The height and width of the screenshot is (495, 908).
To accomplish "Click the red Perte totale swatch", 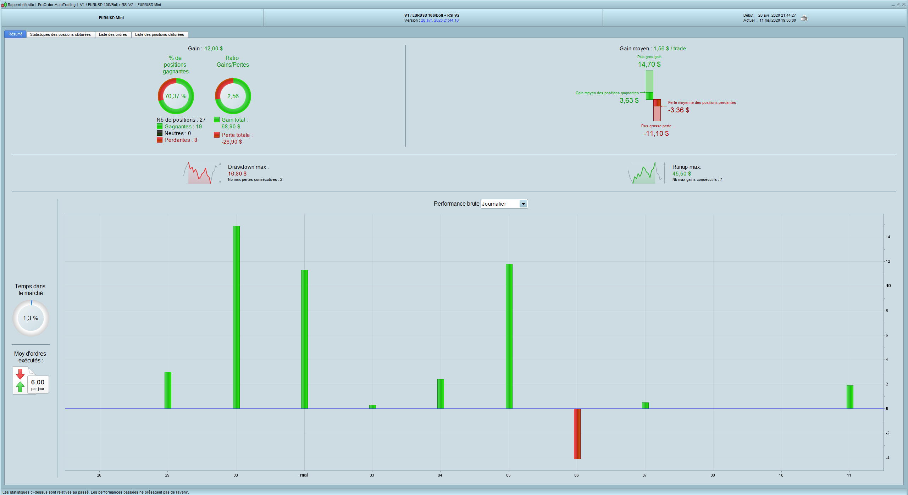I will pyautogui.click(x=217, y=135).
